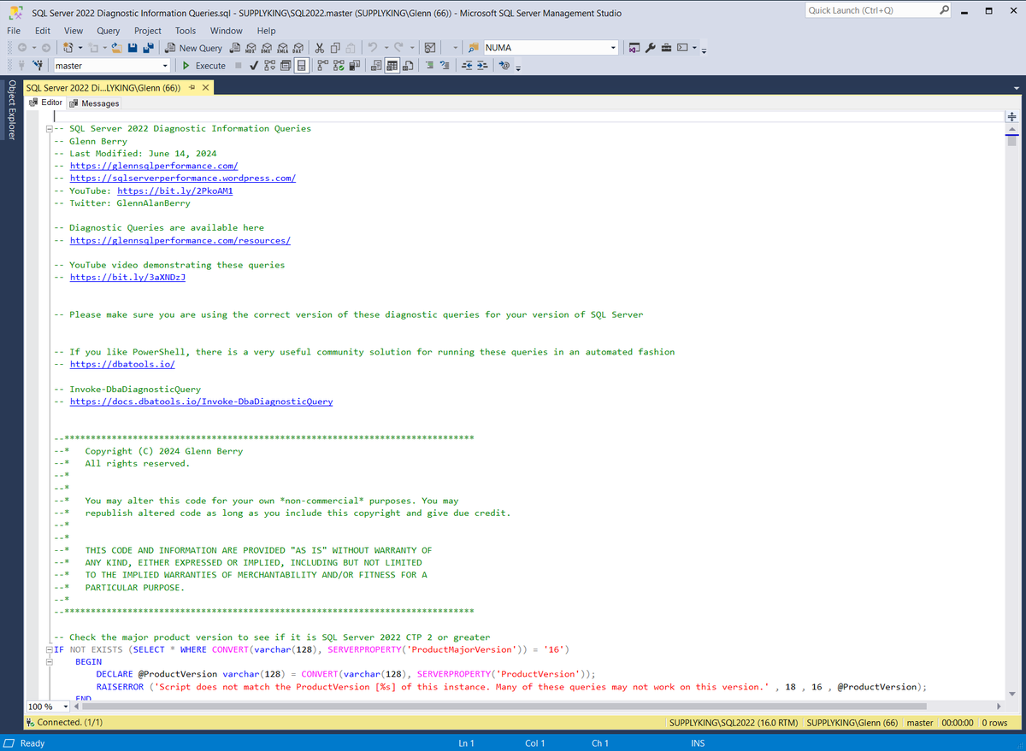Viewport: 1026px width, 751px height.
Task: Undo the last edit
Action: 373,48
